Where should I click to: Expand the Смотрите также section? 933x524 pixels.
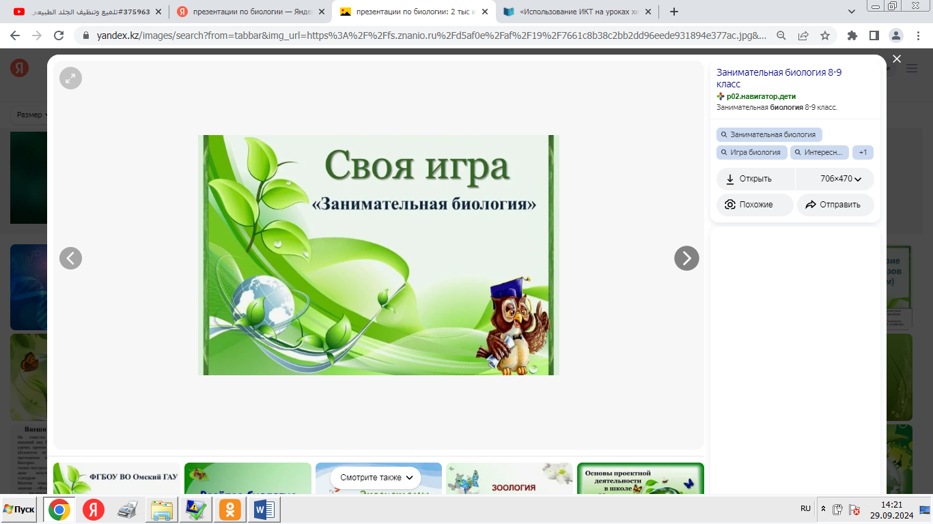coord(376,478)
